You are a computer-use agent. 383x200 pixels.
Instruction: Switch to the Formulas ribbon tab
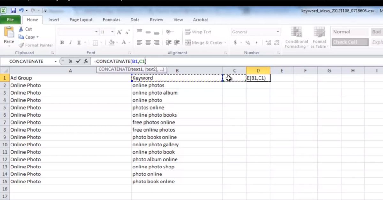[x=111, y=20]
